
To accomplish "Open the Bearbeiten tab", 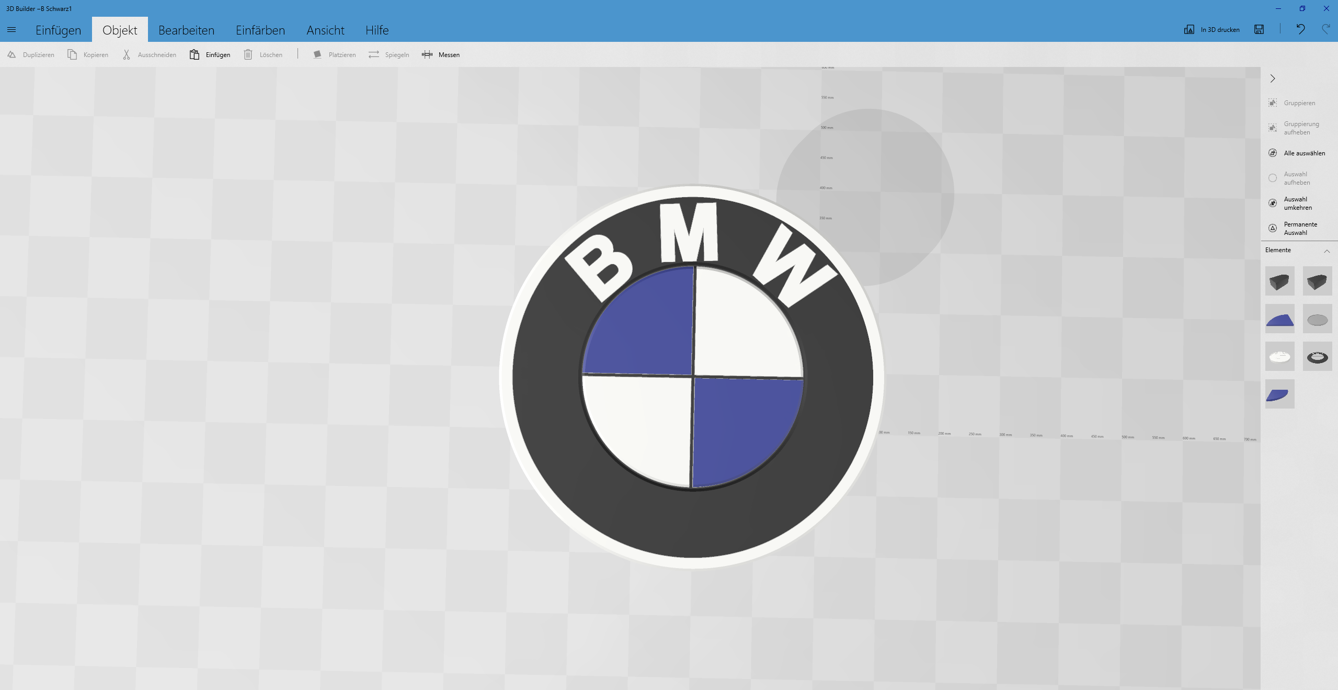I will coord(186,30).
